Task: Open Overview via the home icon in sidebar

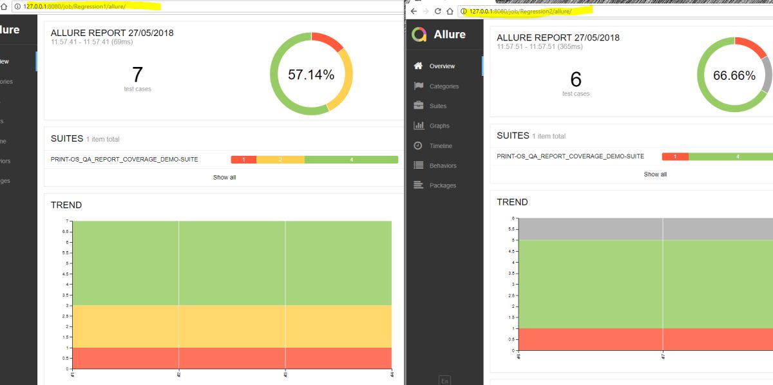Action: point(418,66)
